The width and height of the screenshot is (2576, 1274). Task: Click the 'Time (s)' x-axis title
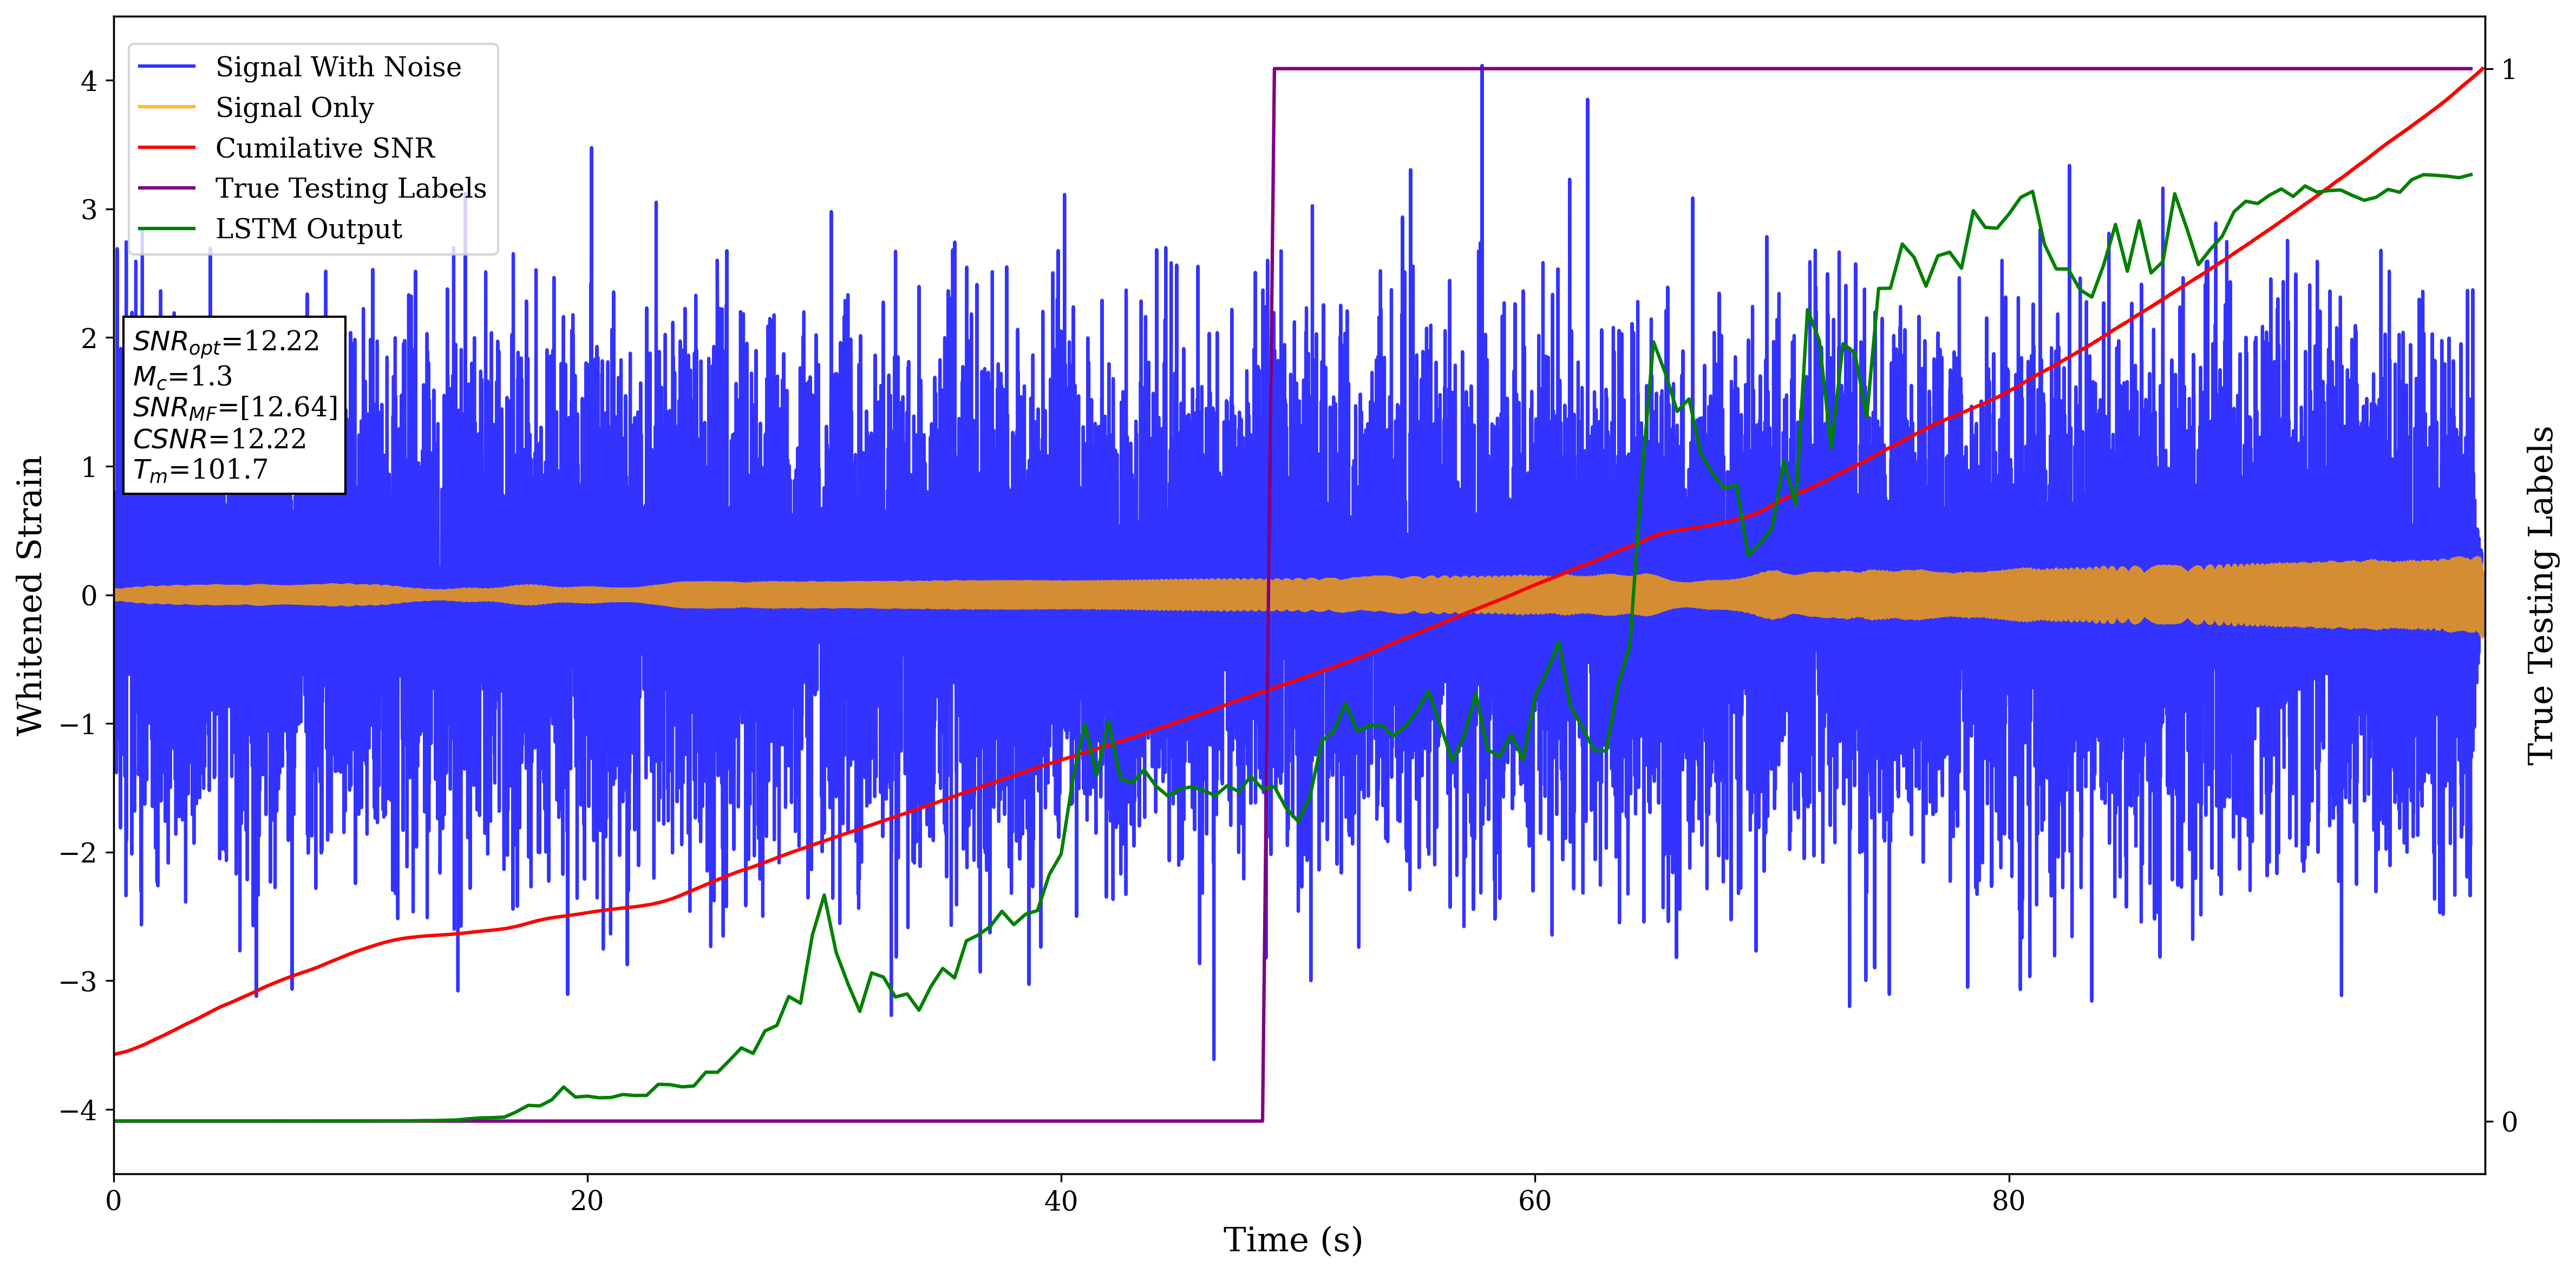click(x=1292, y=1240)
